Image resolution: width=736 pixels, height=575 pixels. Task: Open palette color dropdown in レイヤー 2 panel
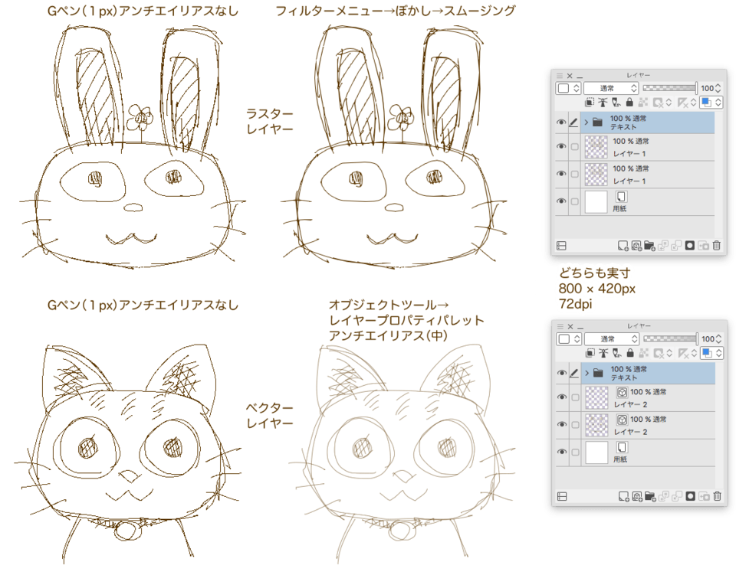570,339
